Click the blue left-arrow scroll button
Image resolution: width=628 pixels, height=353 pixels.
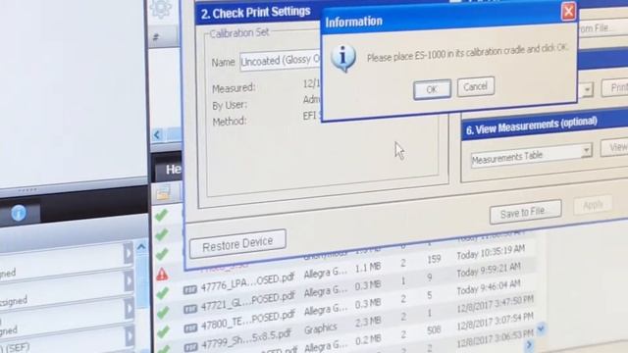(157, 135)
